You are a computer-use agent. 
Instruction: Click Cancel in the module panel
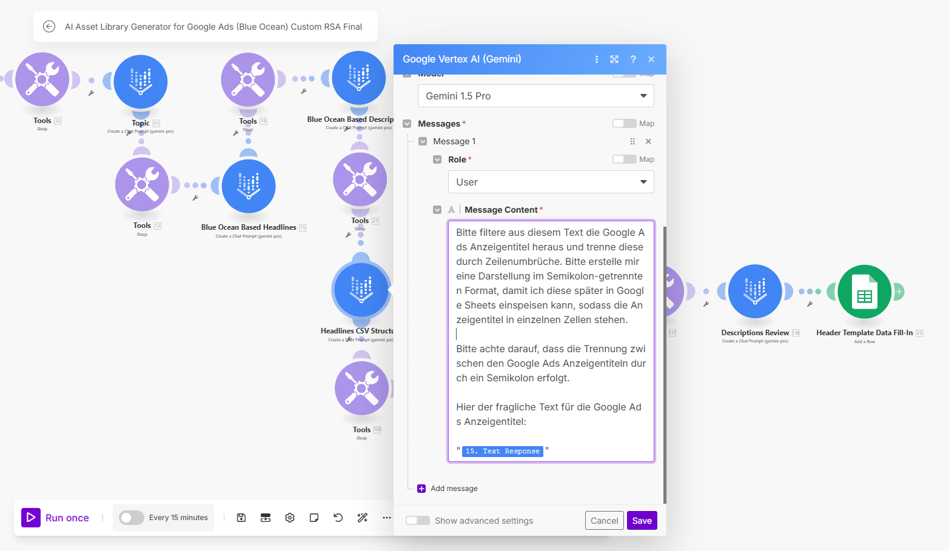click(x=605, y=521)
